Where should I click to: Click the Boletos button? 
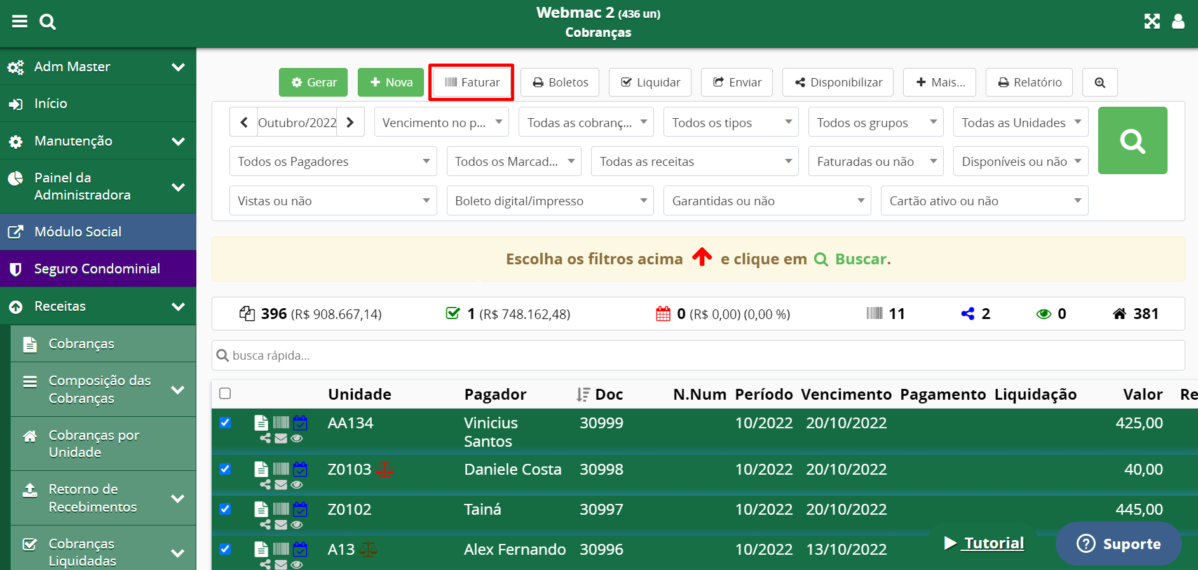click(560, 82)
